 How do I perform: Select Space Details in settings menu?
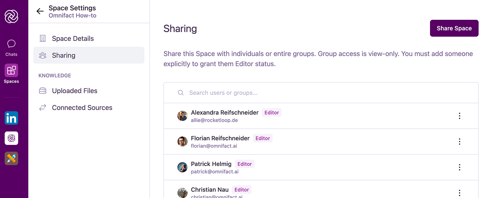(89, 38)
